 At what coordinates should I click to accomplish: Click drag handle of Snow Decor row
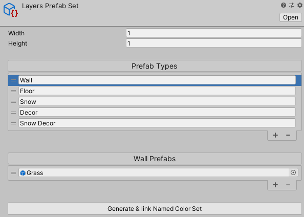click(13, 123)
